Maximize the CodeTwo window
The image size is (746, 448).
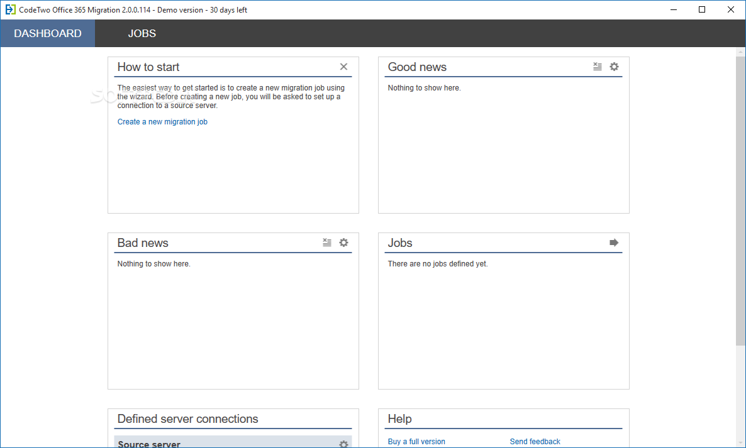pyautogui.click(x=702, y=9)
